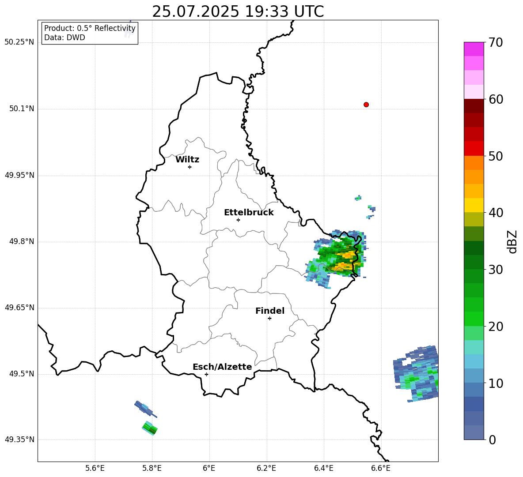Click the colorbar tick label 30

[496, 270]
